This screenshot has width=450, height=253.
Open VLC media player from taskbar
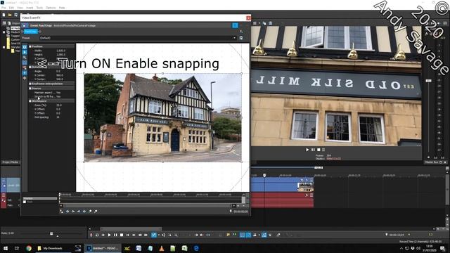(x=162, y=248)
